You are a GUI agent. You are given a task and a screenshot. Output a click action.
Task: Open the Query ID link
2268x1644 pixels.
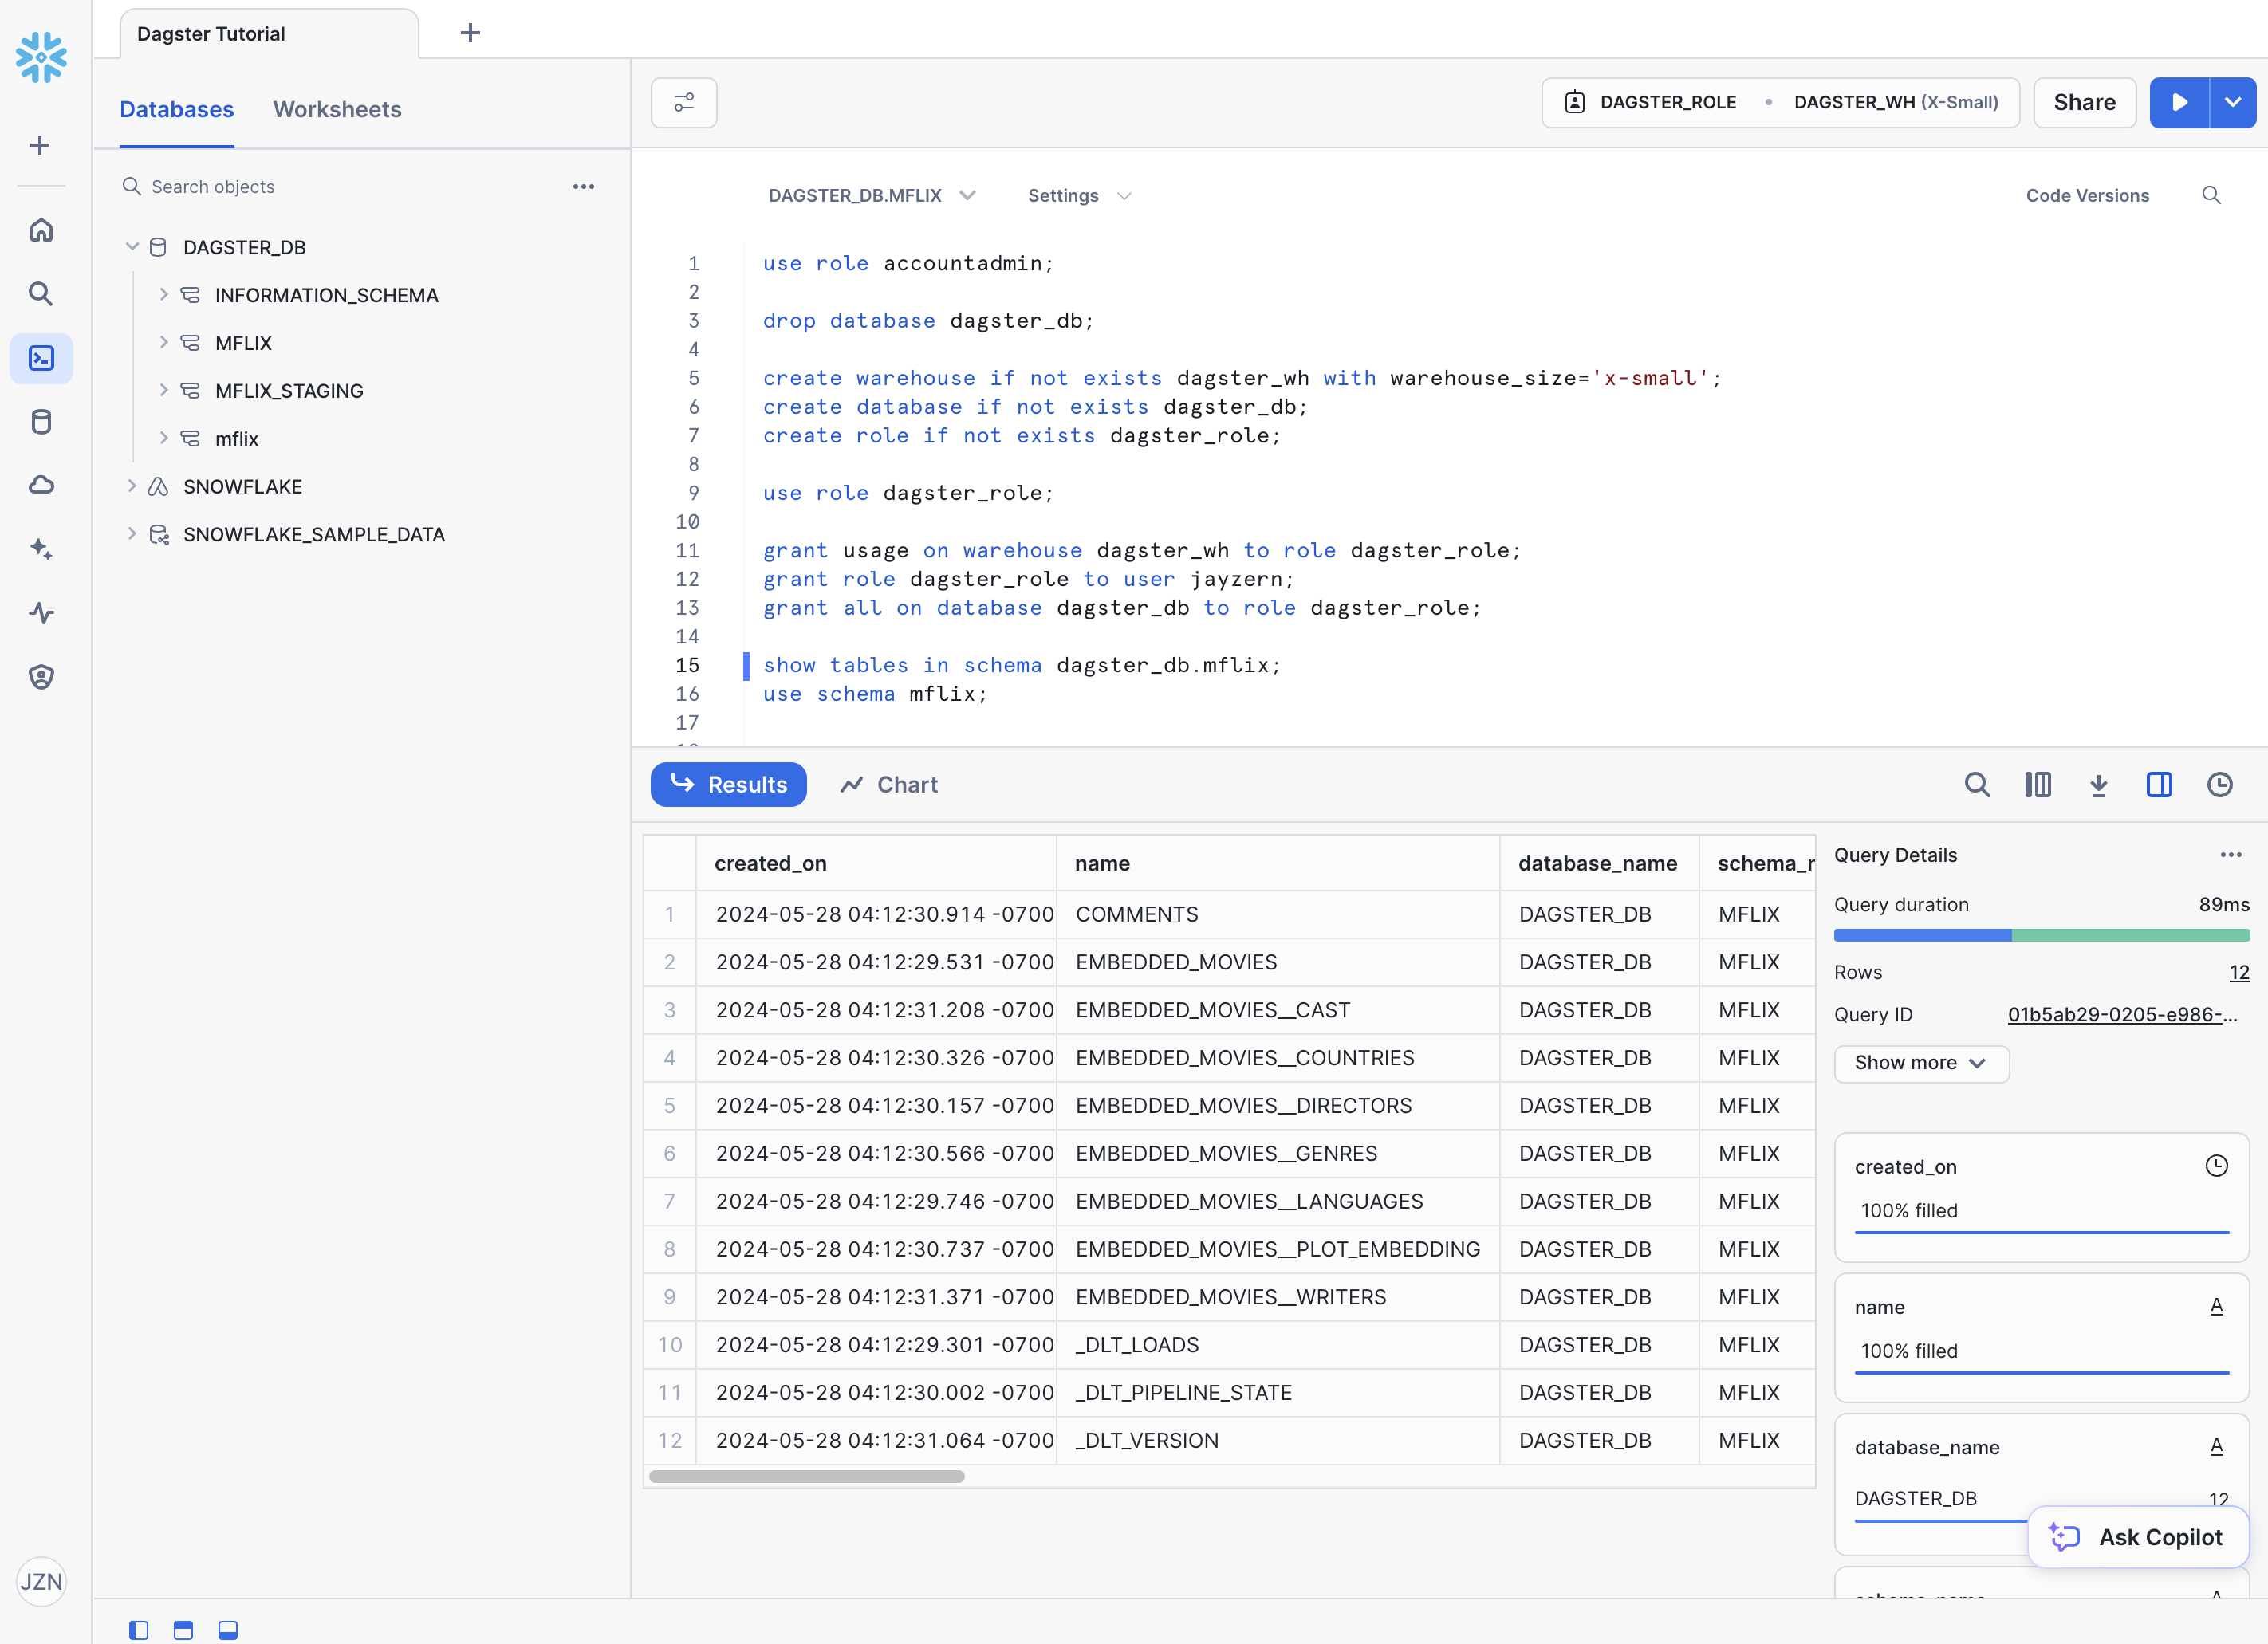pos(2122,1015)
